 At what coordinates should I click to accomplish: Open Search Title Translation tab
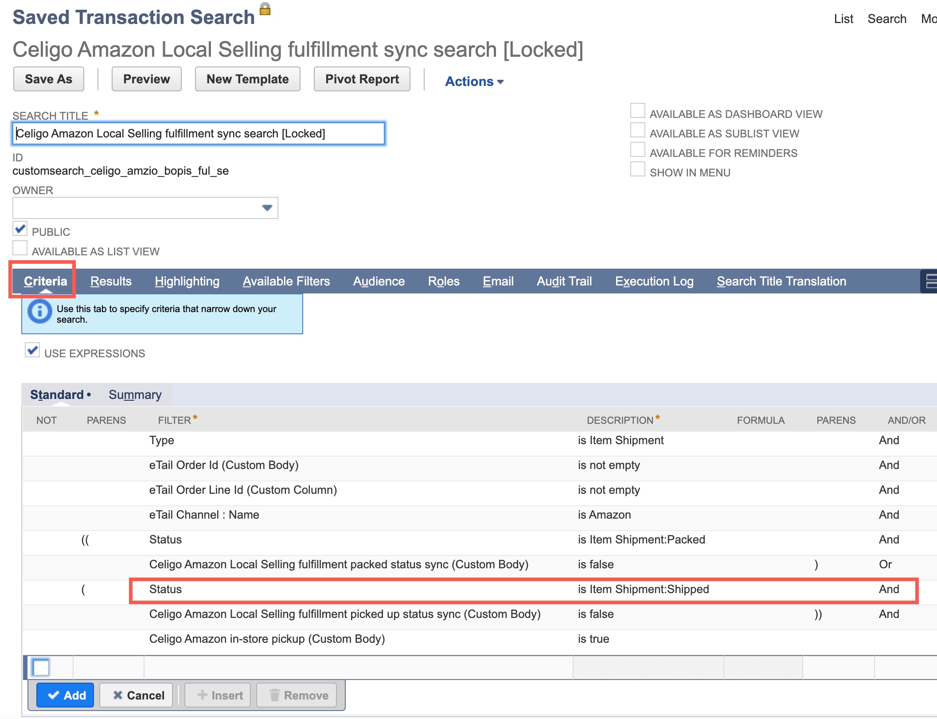click(x=781, y=281)
